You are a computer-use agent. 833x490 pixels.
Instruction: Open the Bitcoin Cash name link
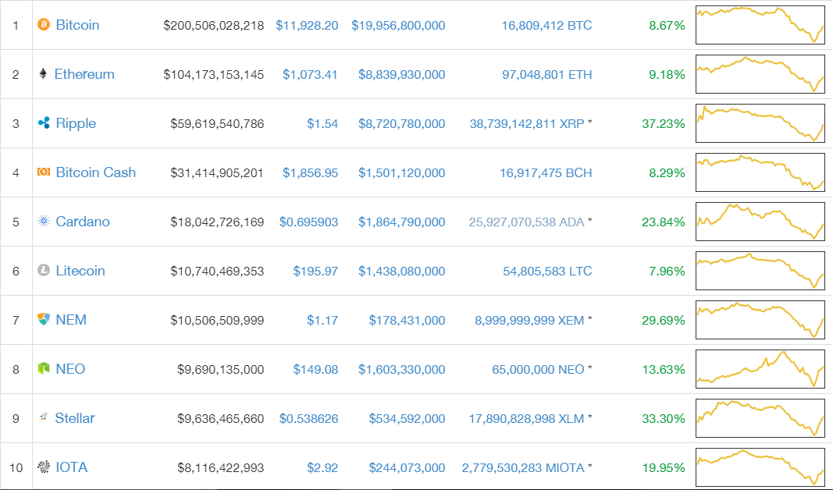pos(95,172)
